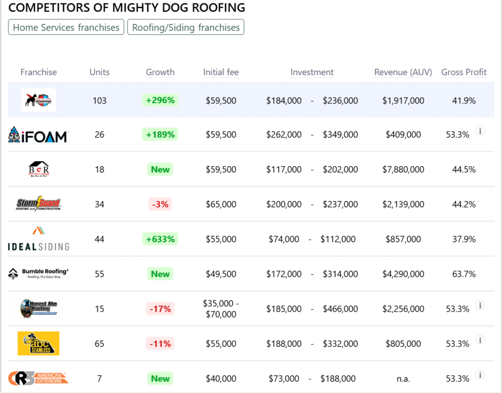Open the BCR Best Choice Roofing logo
Viewport: 502px width, 393px height.
tap(39, 169)
